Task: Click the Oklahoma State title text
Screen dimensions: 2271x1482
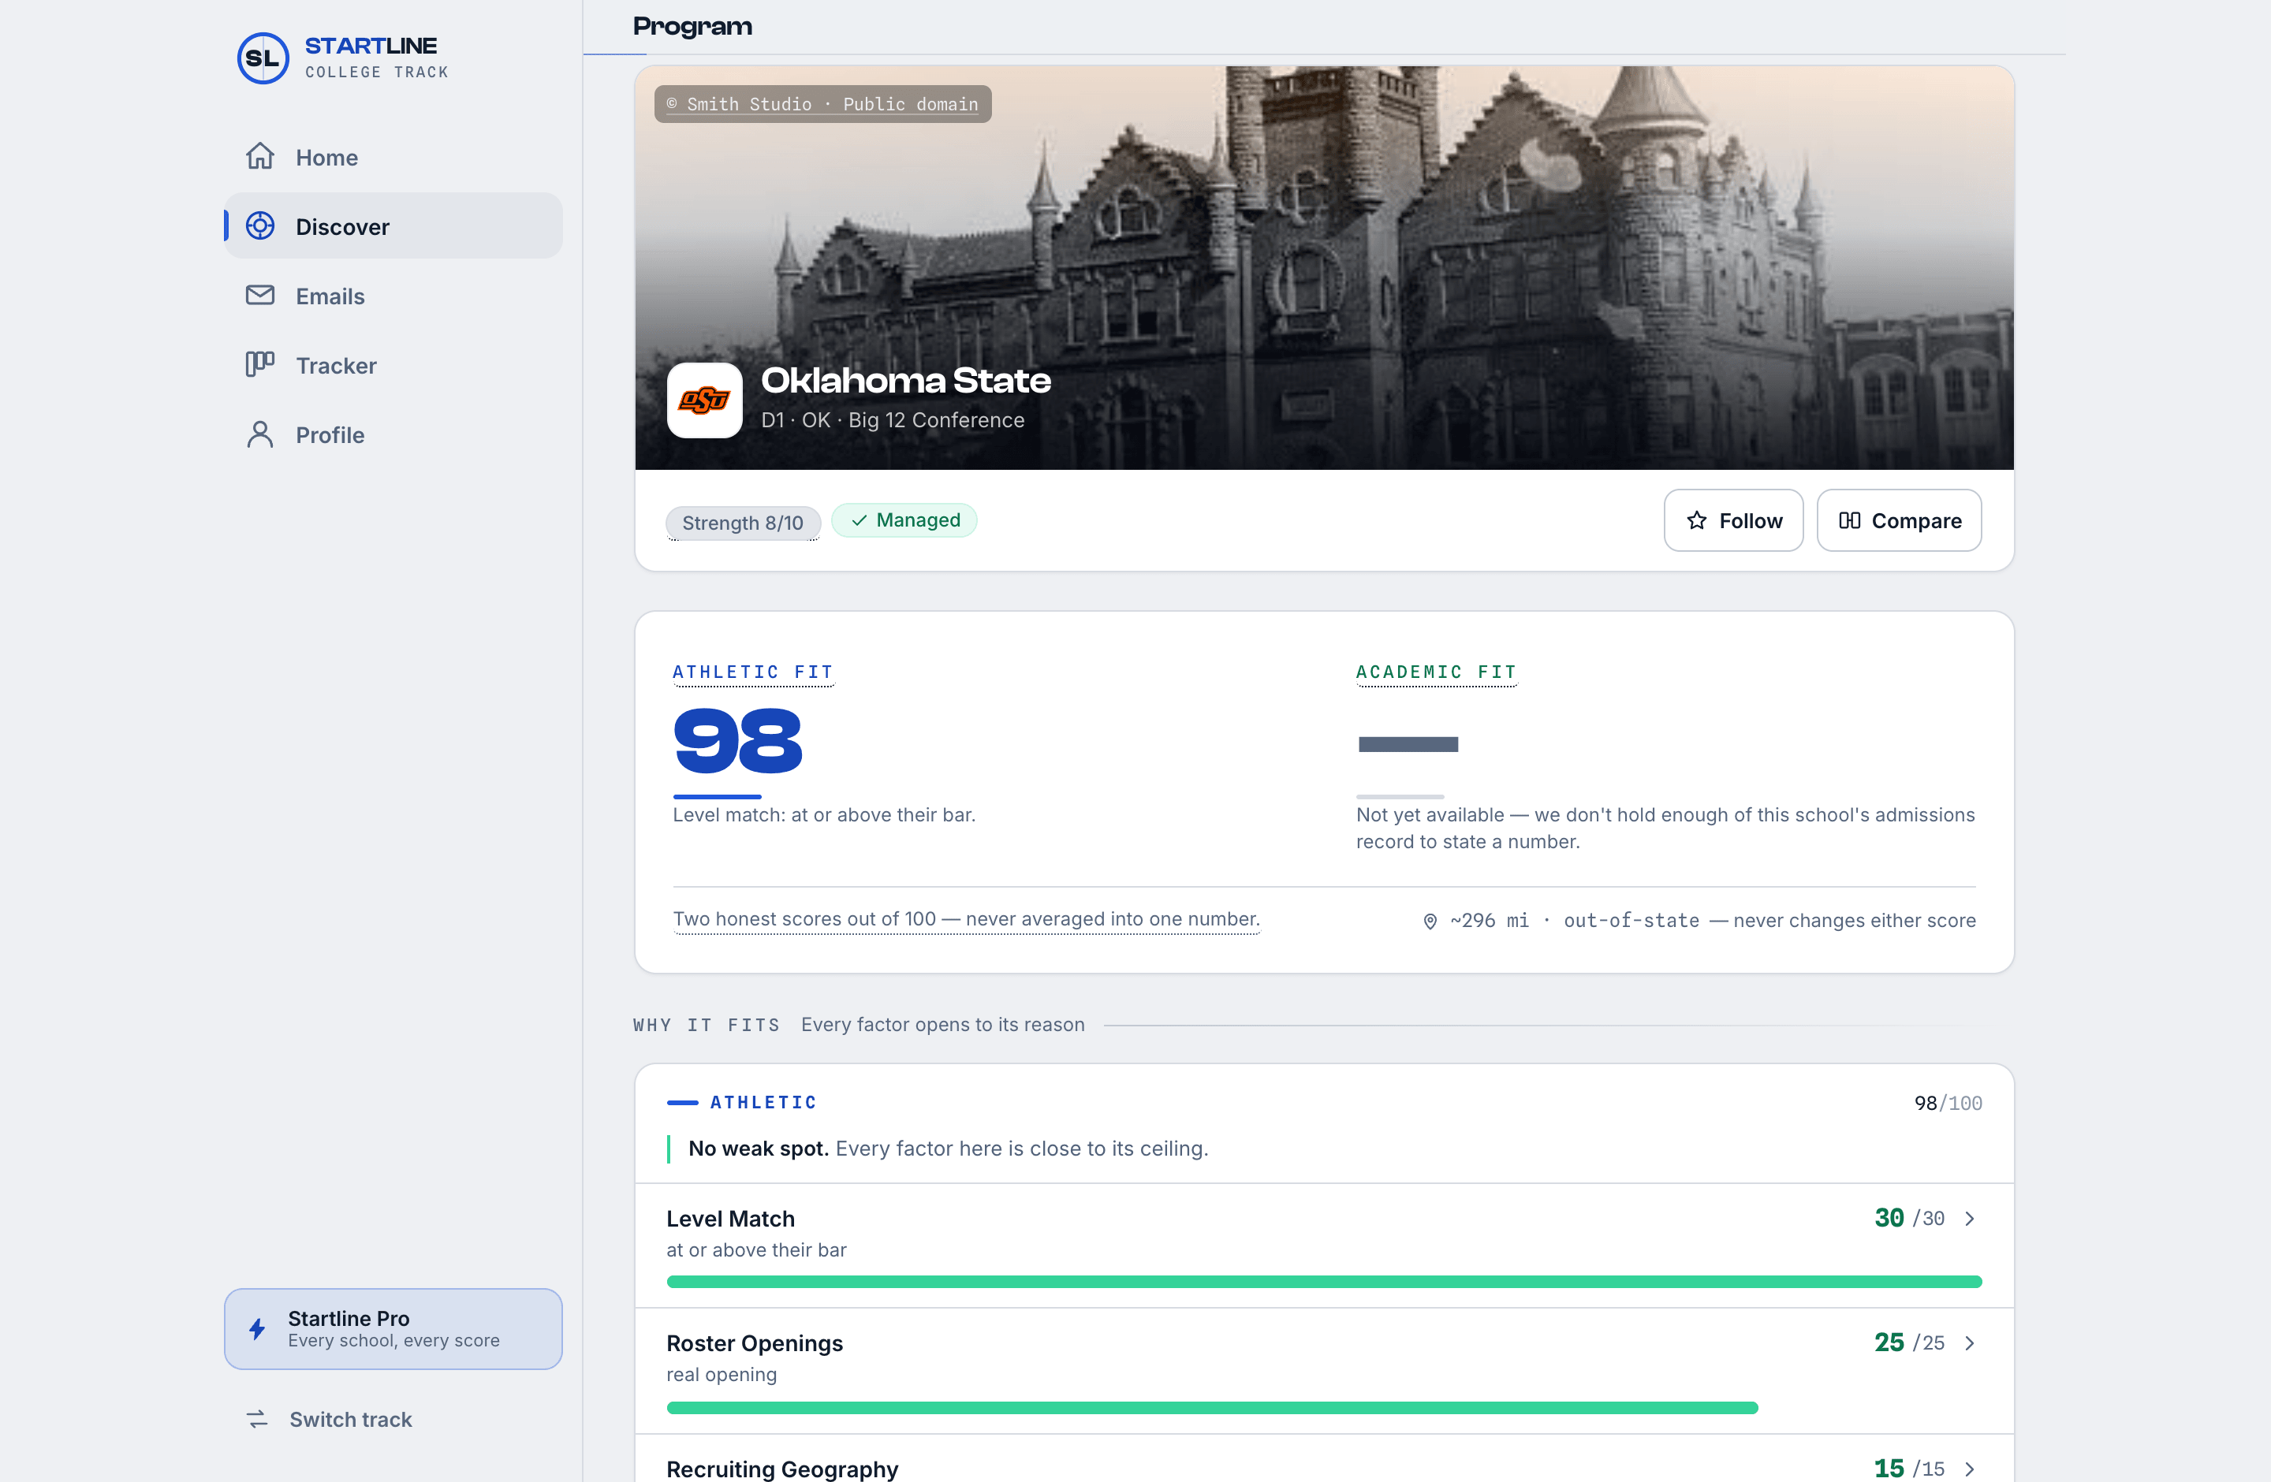Action: point(905,381)
